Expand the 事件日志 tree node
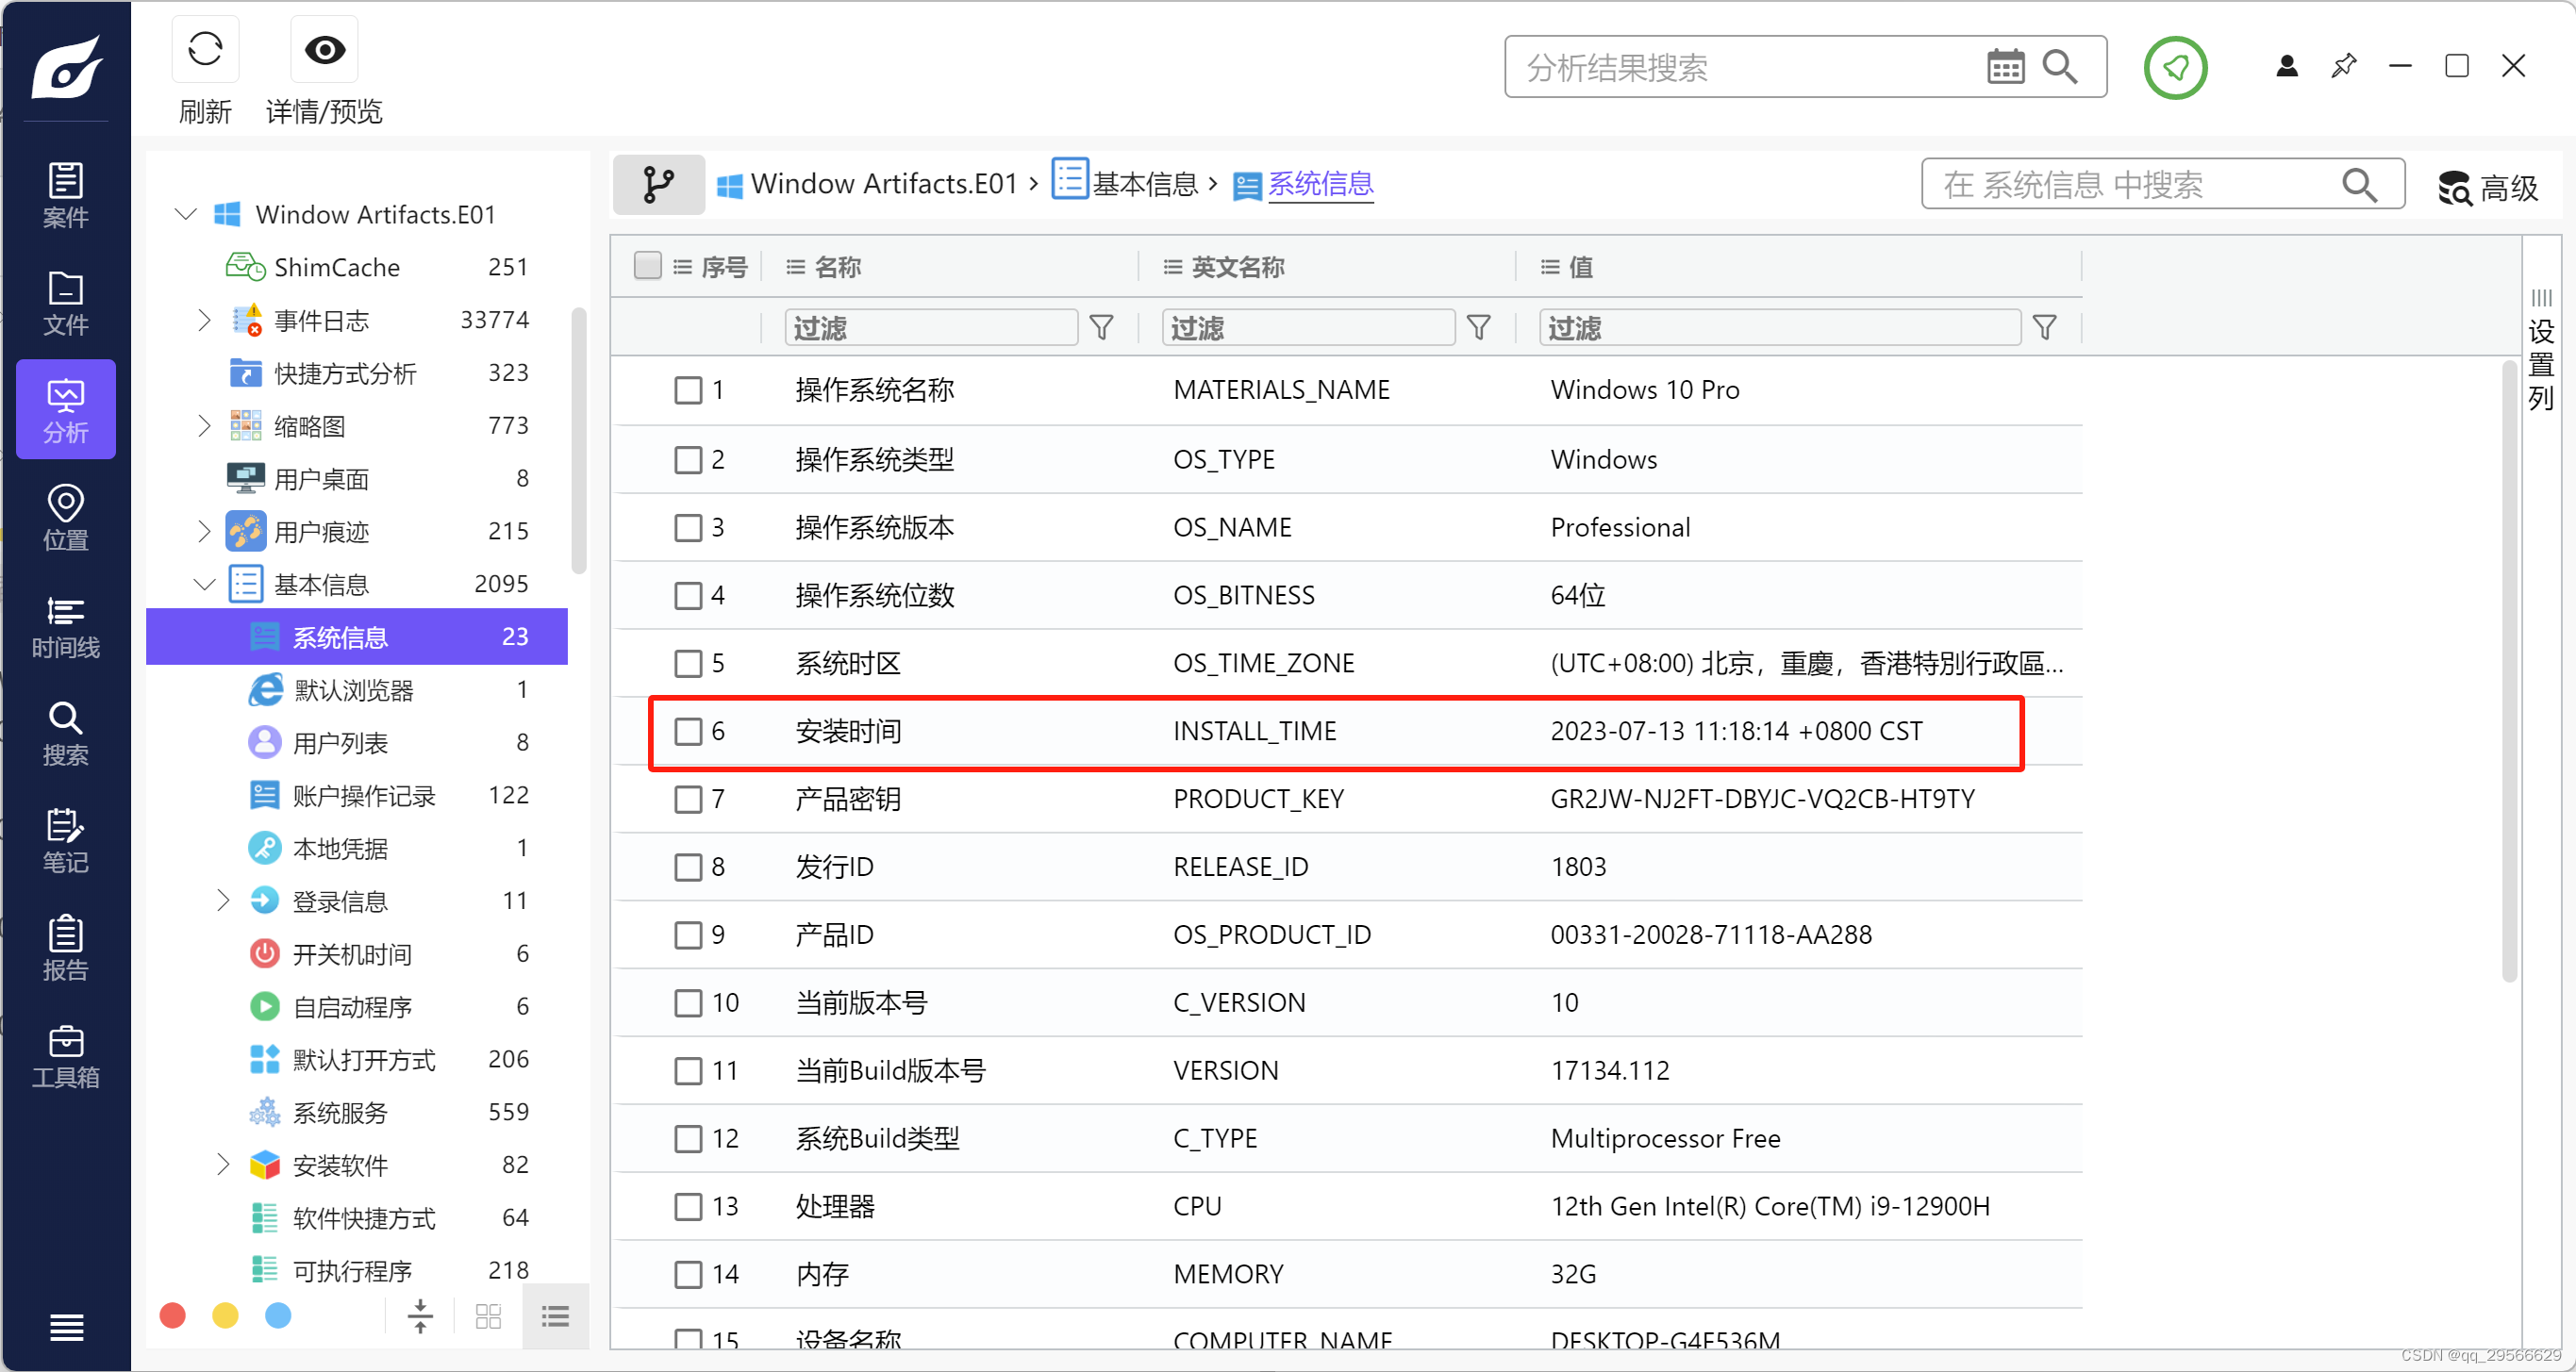Image resolution: width=2576 pixels, height=1372 pixels. coord(205,320)
